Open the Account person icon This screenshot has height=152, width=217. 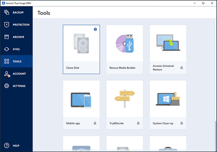[7, 74]
